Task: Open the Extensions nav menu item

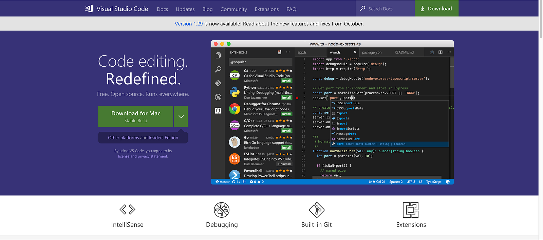Action: 267,9
